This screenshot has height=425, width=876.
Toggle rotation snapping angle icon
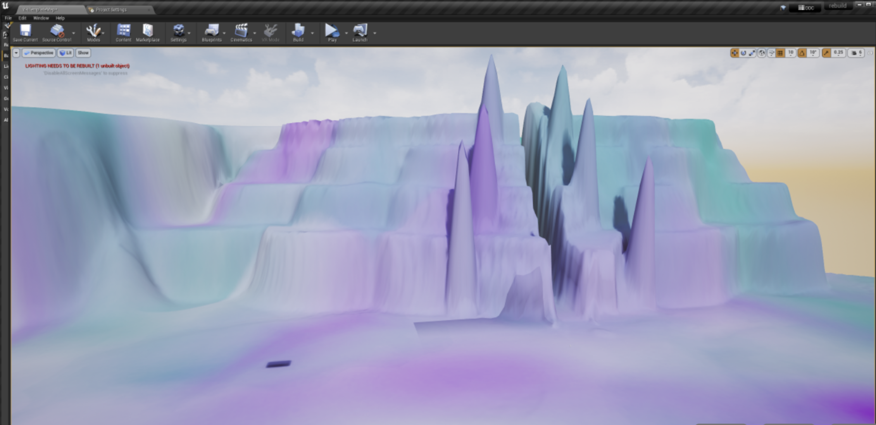click(x=802, y=53)
